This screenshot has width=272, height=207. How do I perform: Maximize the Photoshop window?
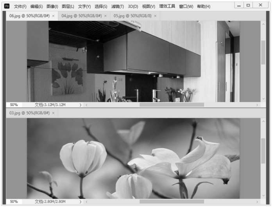tap(248, 5)
